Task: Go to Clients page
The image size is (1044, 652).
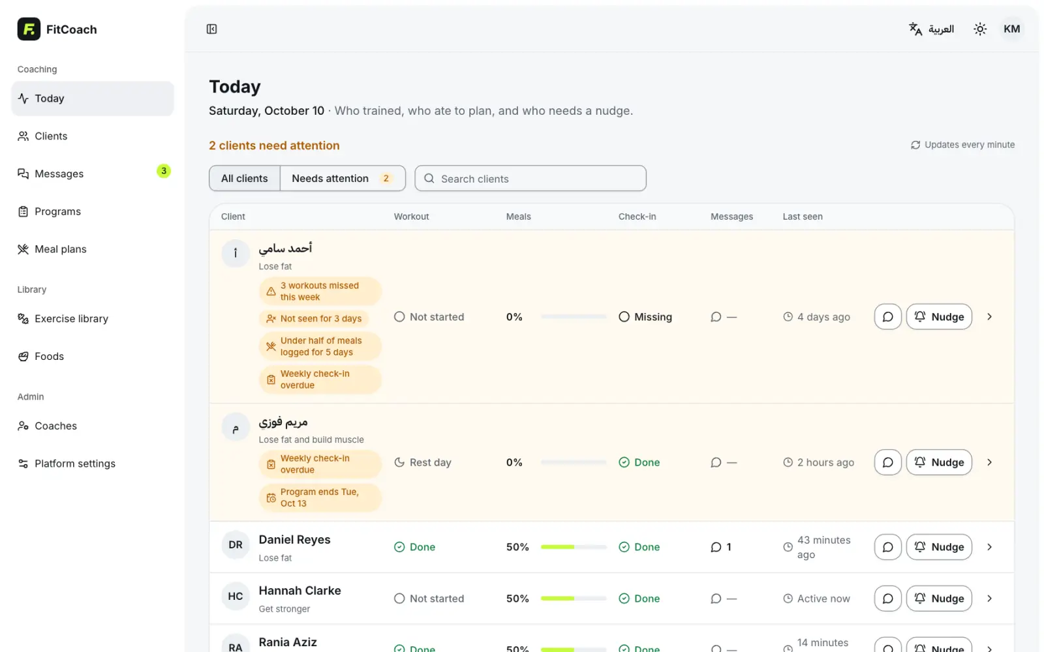Action: 93,136
